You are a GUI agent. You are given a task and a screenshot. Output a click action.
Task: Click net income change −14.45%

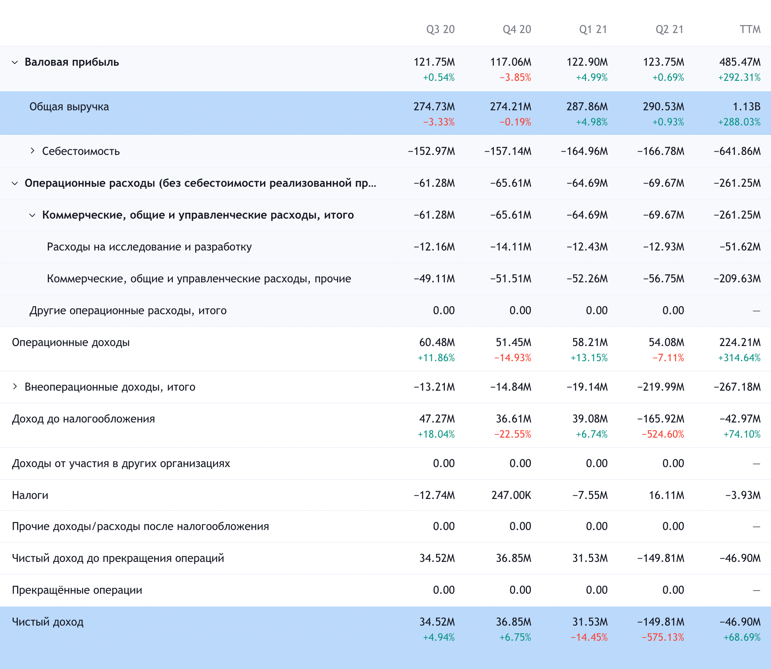tap(589, 637)
